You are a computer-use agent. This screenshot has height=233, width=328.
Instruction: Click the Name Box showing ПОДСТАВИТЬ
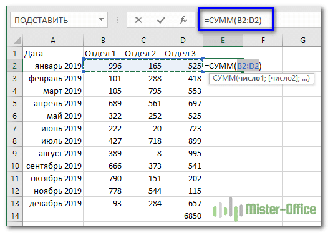(59, 20)
